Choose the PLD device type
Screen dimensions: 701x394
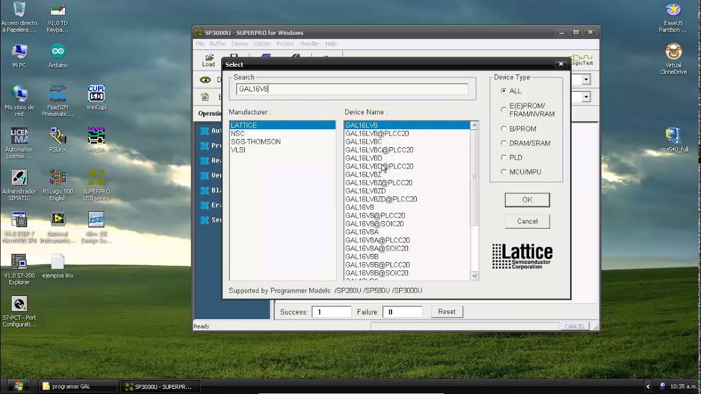tap(503, 158)
